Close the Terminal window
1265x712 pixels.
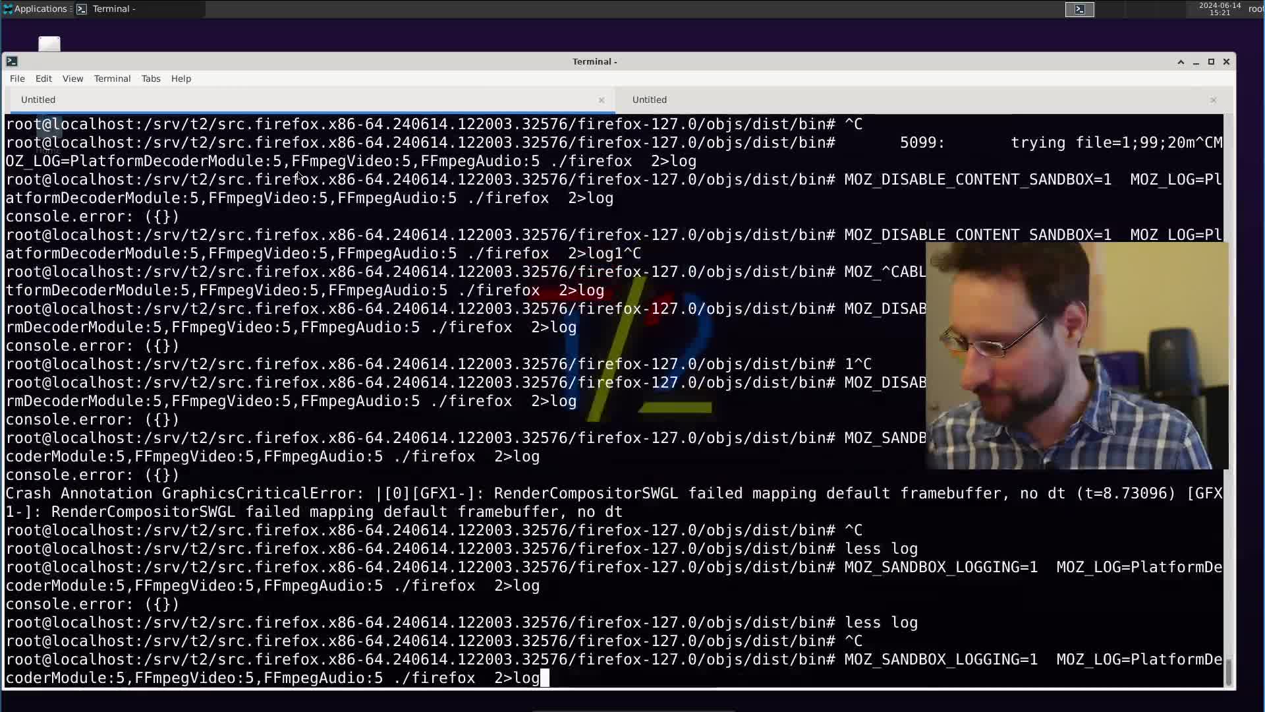click(1226, 61)
